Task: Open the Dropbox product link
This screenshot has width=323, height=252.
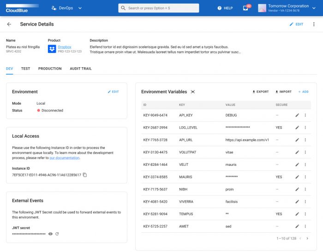Action: click(65, 47)
